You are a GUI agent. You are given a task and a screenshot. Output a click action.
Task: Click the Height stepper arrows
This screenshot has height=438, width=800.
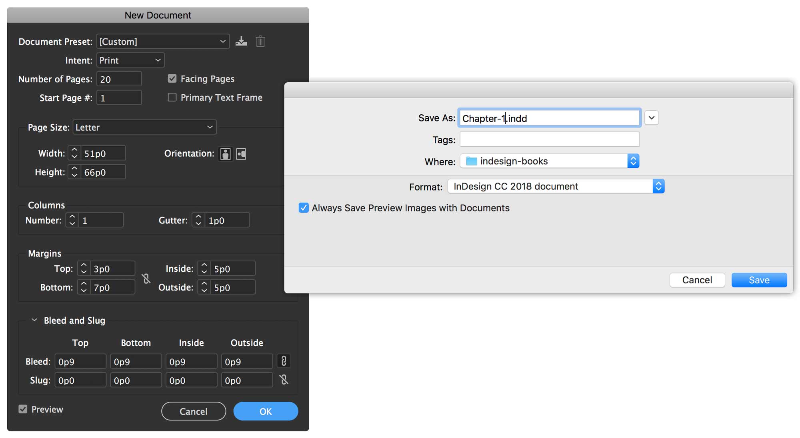pos(74,172)
